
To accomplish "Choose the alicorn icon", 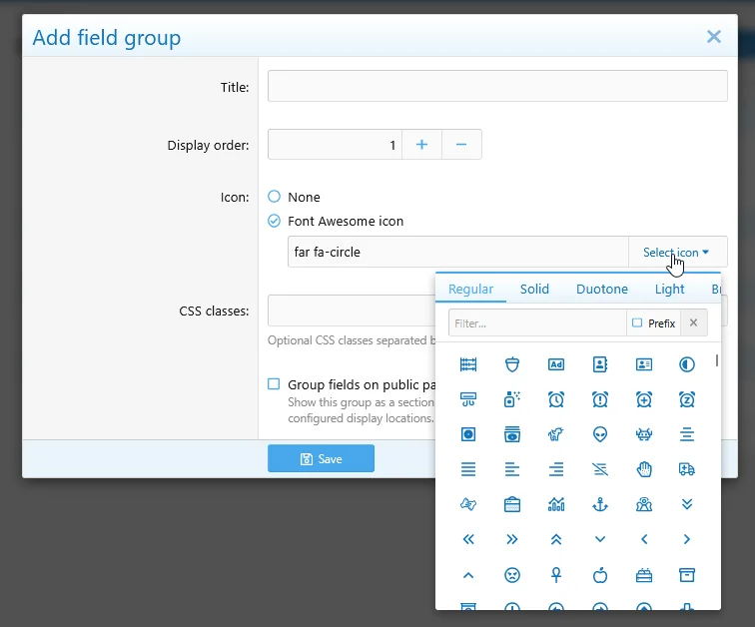I will pyautogui.click(x=556, y=434).
